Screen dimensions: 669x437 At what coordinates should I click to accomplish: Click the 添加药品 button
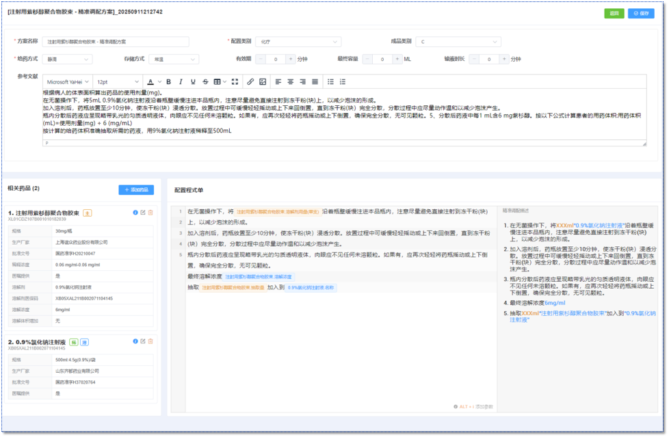tap(136, 189)
